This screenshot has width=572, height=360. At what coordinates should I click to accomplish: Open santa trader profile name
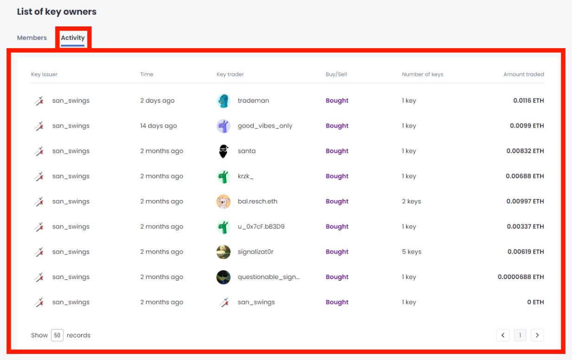(247, 151)
